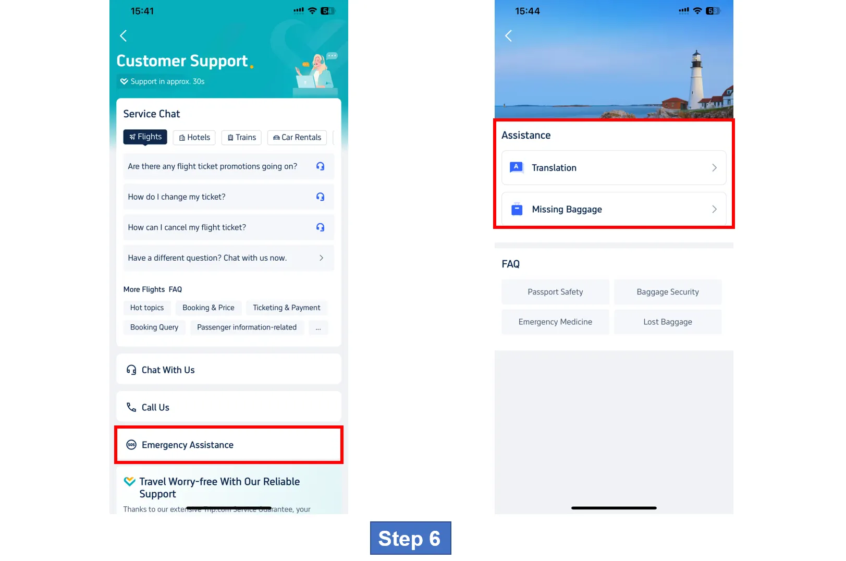Viewport: 846px width, 561px height.
Task: Tap the Missing Baggage icon
Action: click(x=517, y=209)
